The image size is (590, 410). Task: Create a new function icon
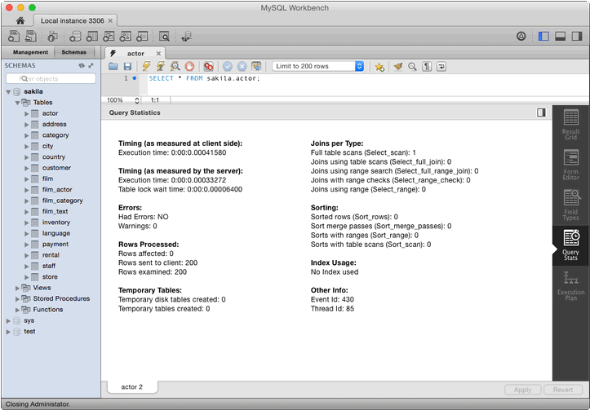142,37
